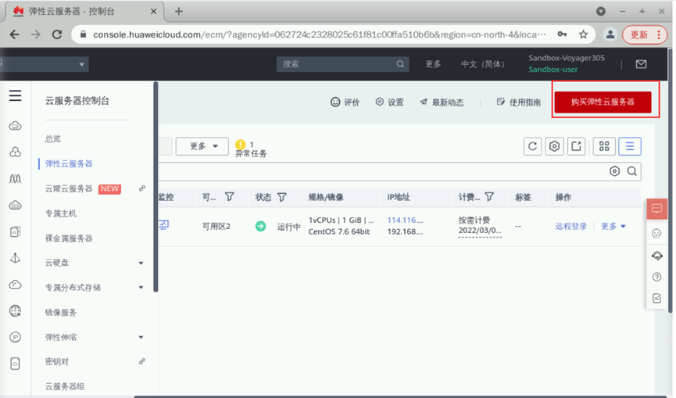Click the browser address bar

[319, 34]
